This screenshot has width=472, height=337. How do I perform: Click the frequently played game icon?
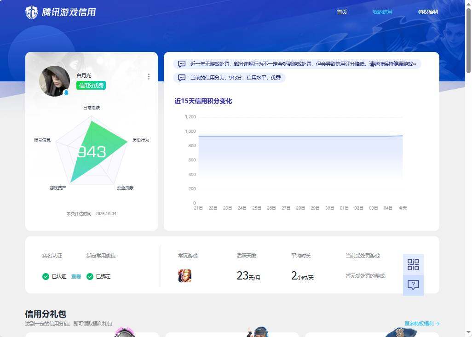tap(185, 276)
